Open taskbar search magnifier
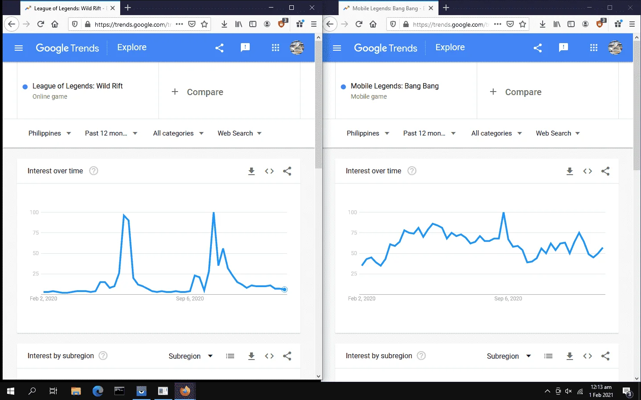The height and width of the screenshot is (400, 641). pyautogui.click(x=32, y=391)
